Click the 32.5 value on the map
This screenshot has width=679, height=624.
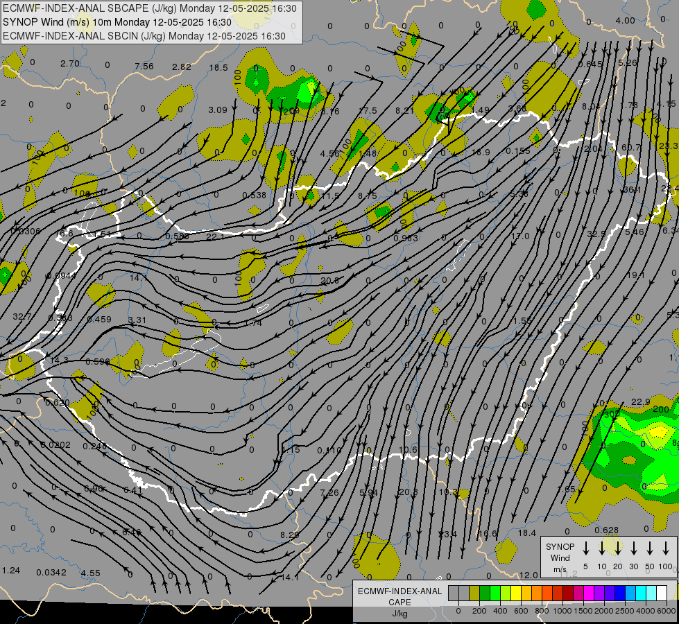click(x=596, y=234)
